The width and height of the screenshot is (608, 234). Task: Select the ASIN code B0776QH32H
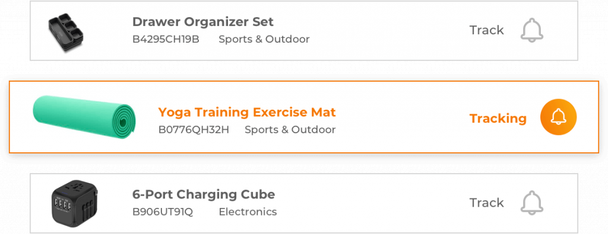tap(194, 130)
